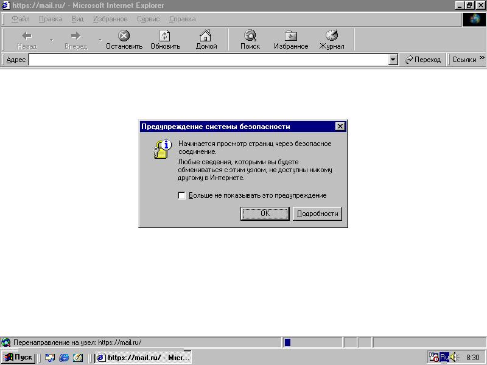Click inside the Адрес address field

(183, 60)
